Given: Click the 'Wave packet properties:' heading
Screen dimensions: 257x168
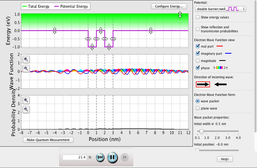Looking at the screenshot, I should [x=212, y=117].
